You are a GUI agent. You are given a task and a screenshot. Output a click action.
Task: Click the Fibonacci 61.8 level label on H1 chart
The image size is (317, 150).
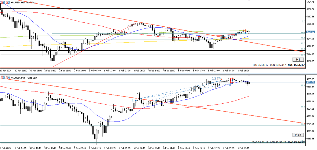pos(303,49)
